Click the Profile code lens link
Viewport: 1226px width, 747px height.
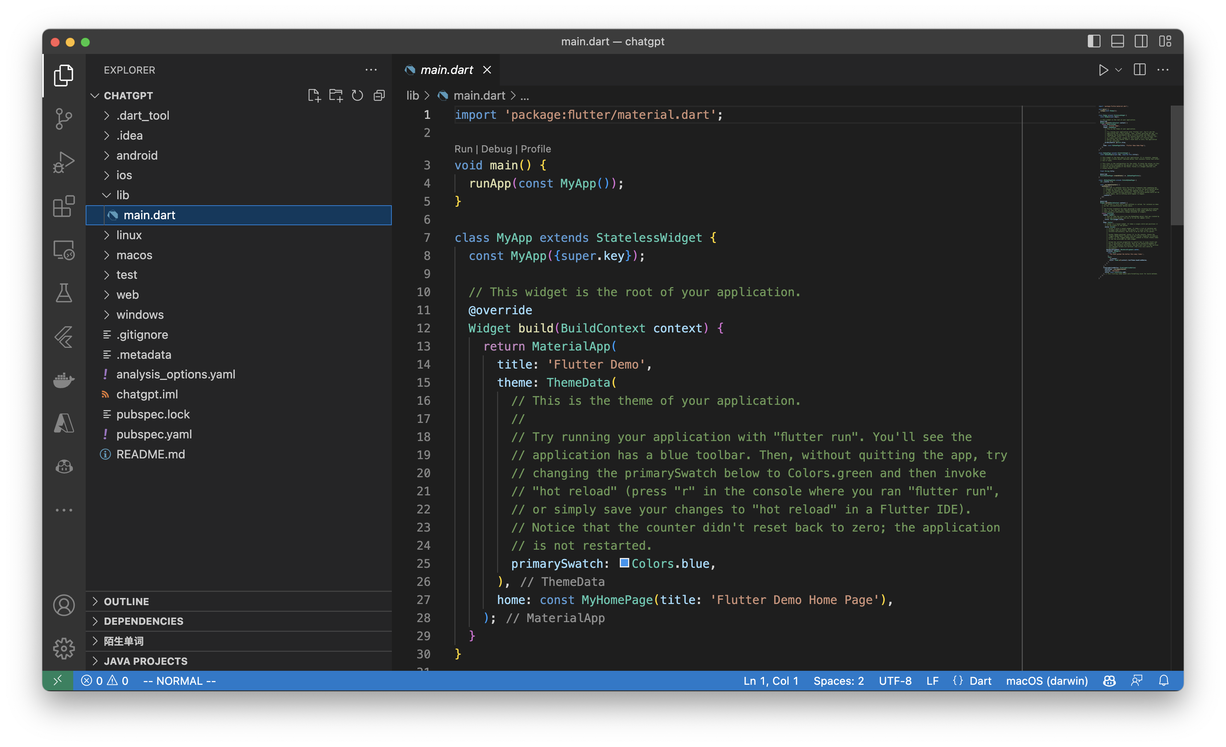click(x=536, y=149)
